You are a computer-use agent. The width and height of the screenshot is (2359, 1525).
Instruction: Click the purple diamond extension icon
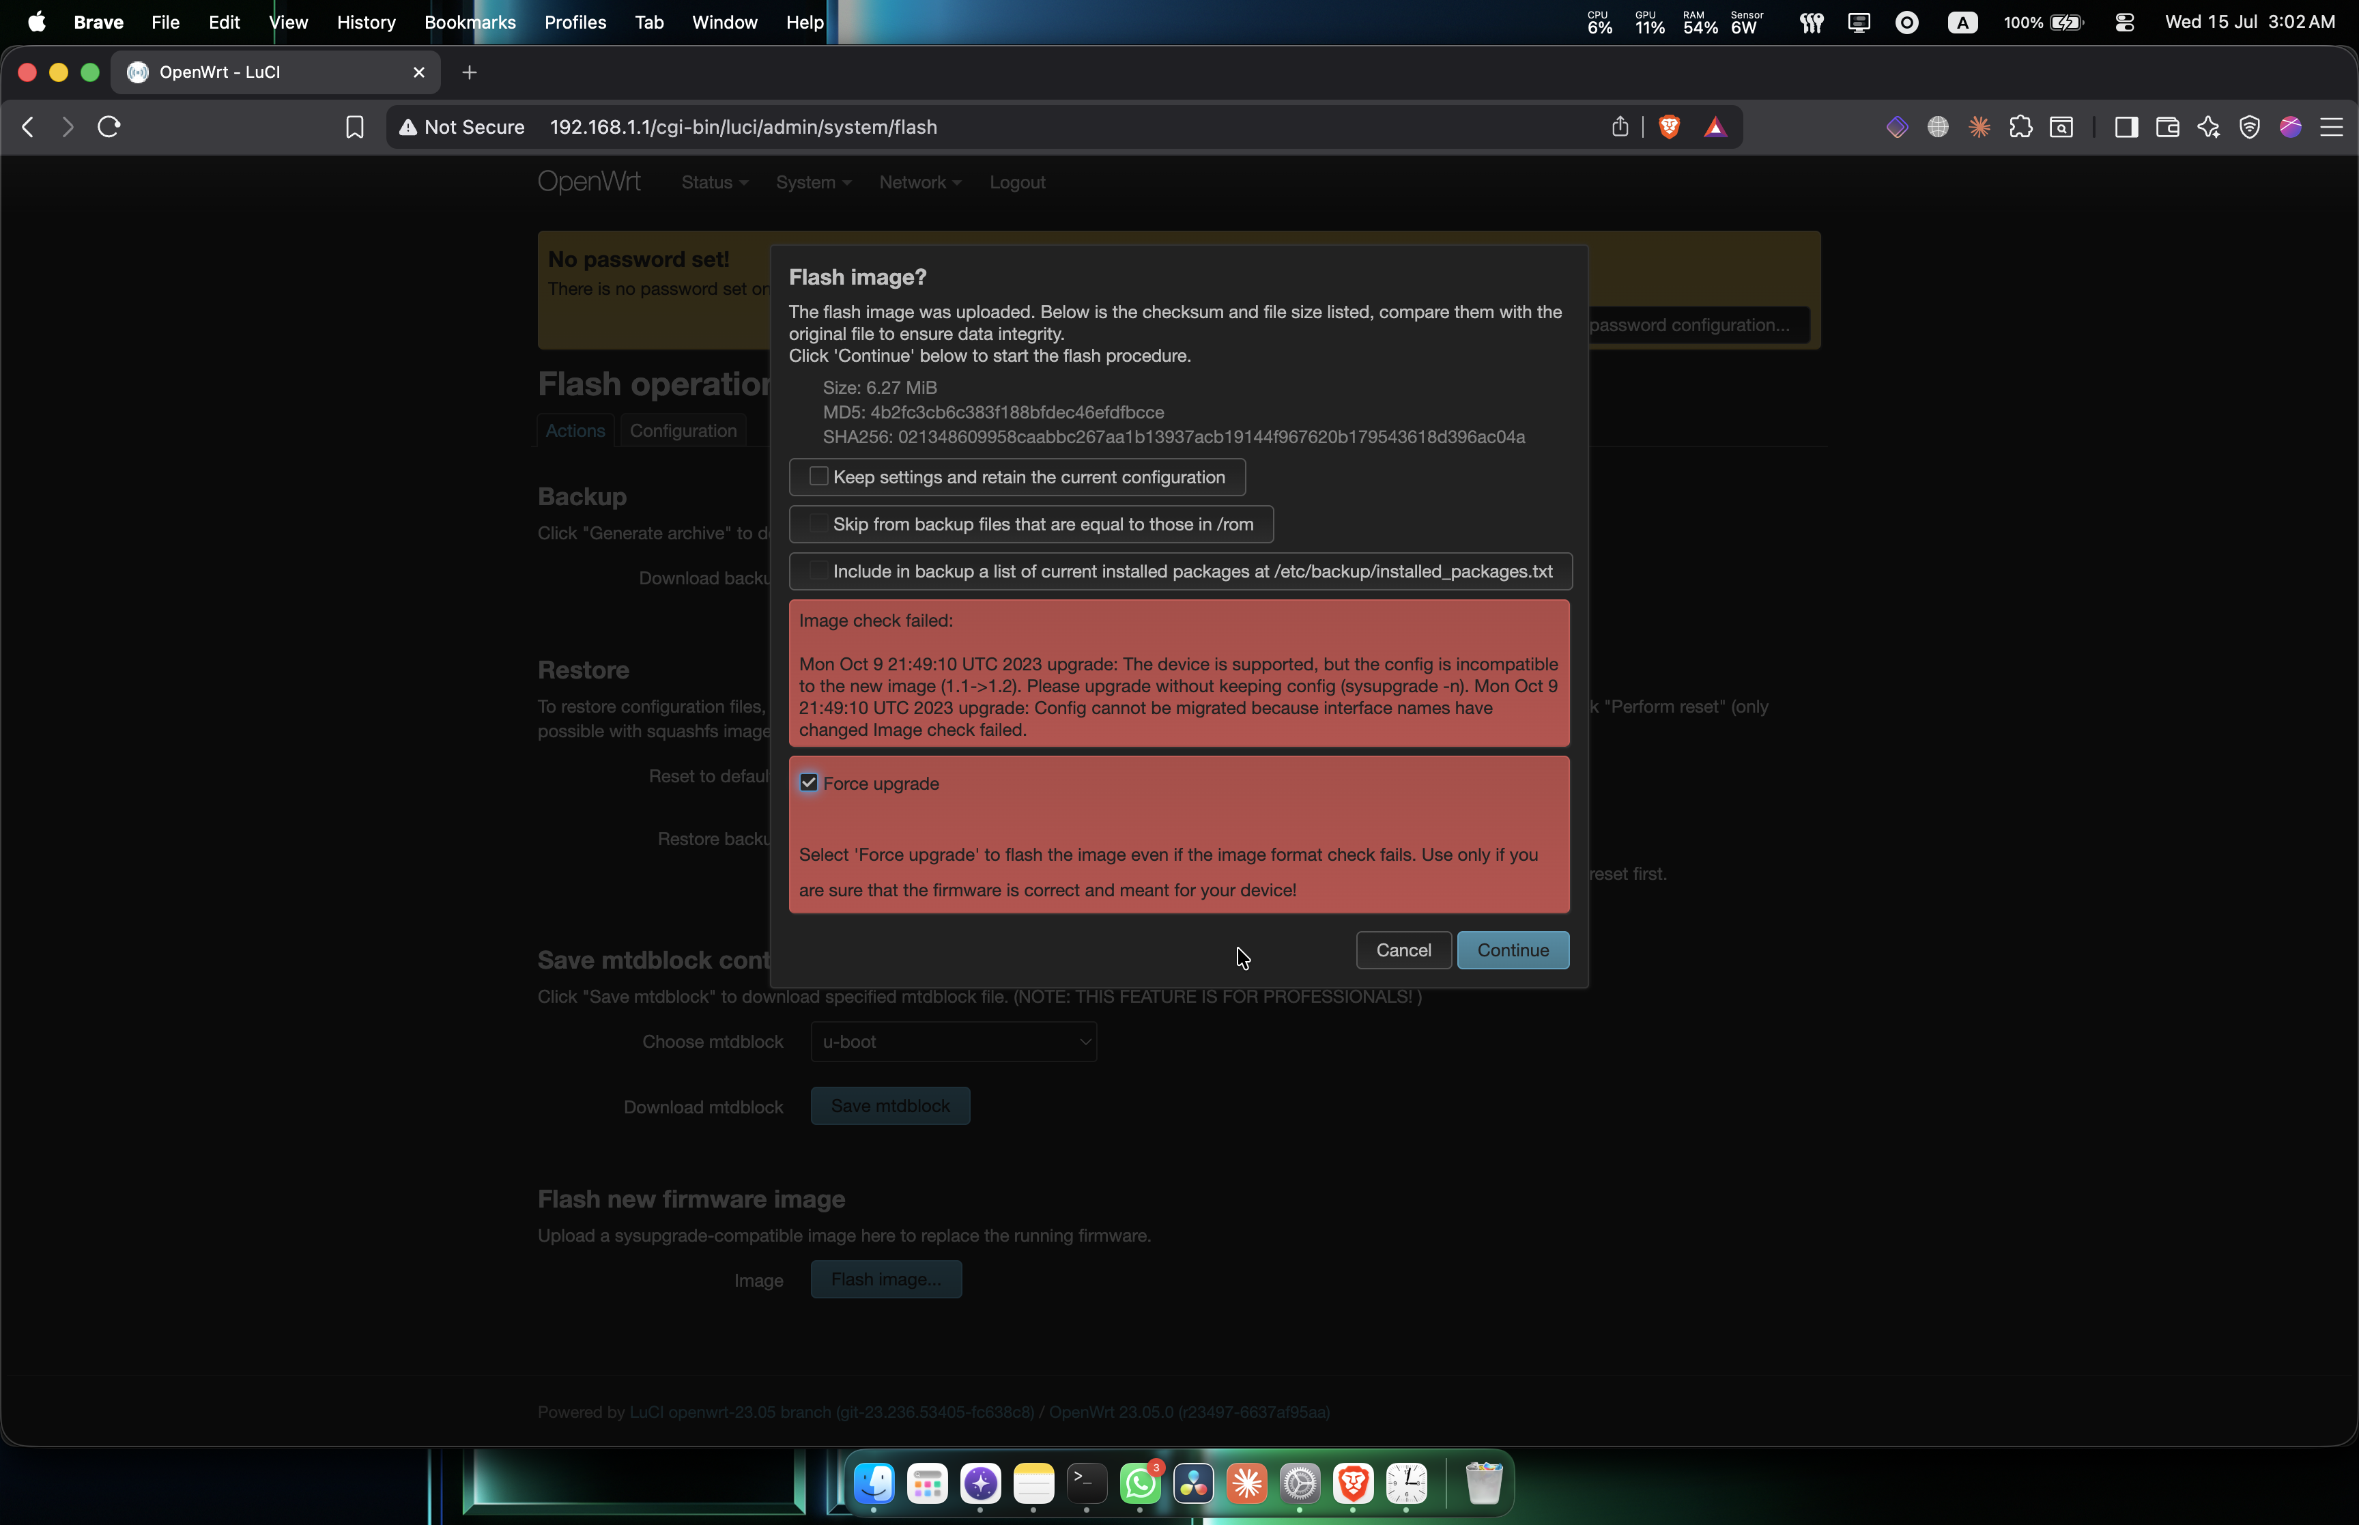1897,127
